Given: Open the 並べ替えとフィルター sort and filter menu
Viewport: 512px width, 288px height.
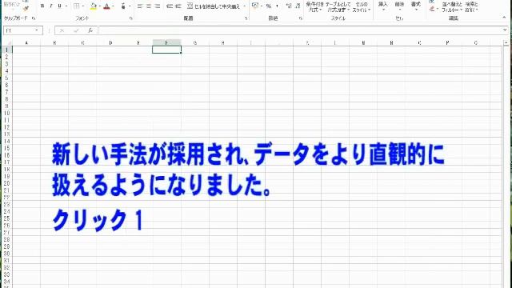Looking at the screenshot, I should click(x=452, y=7).
